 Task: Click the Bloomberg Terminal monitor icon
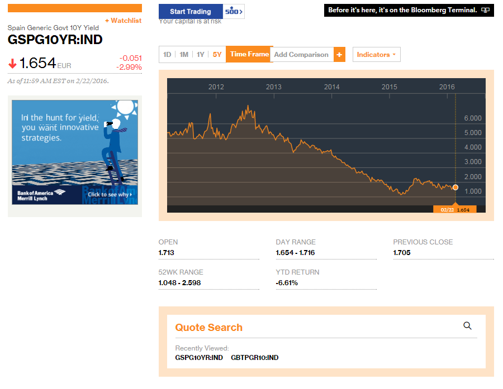[x=485, y=10]
